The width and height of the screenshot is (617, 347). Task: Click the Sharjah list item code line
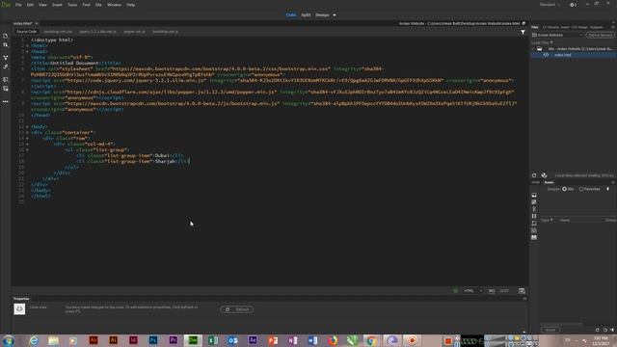point(133,161)
